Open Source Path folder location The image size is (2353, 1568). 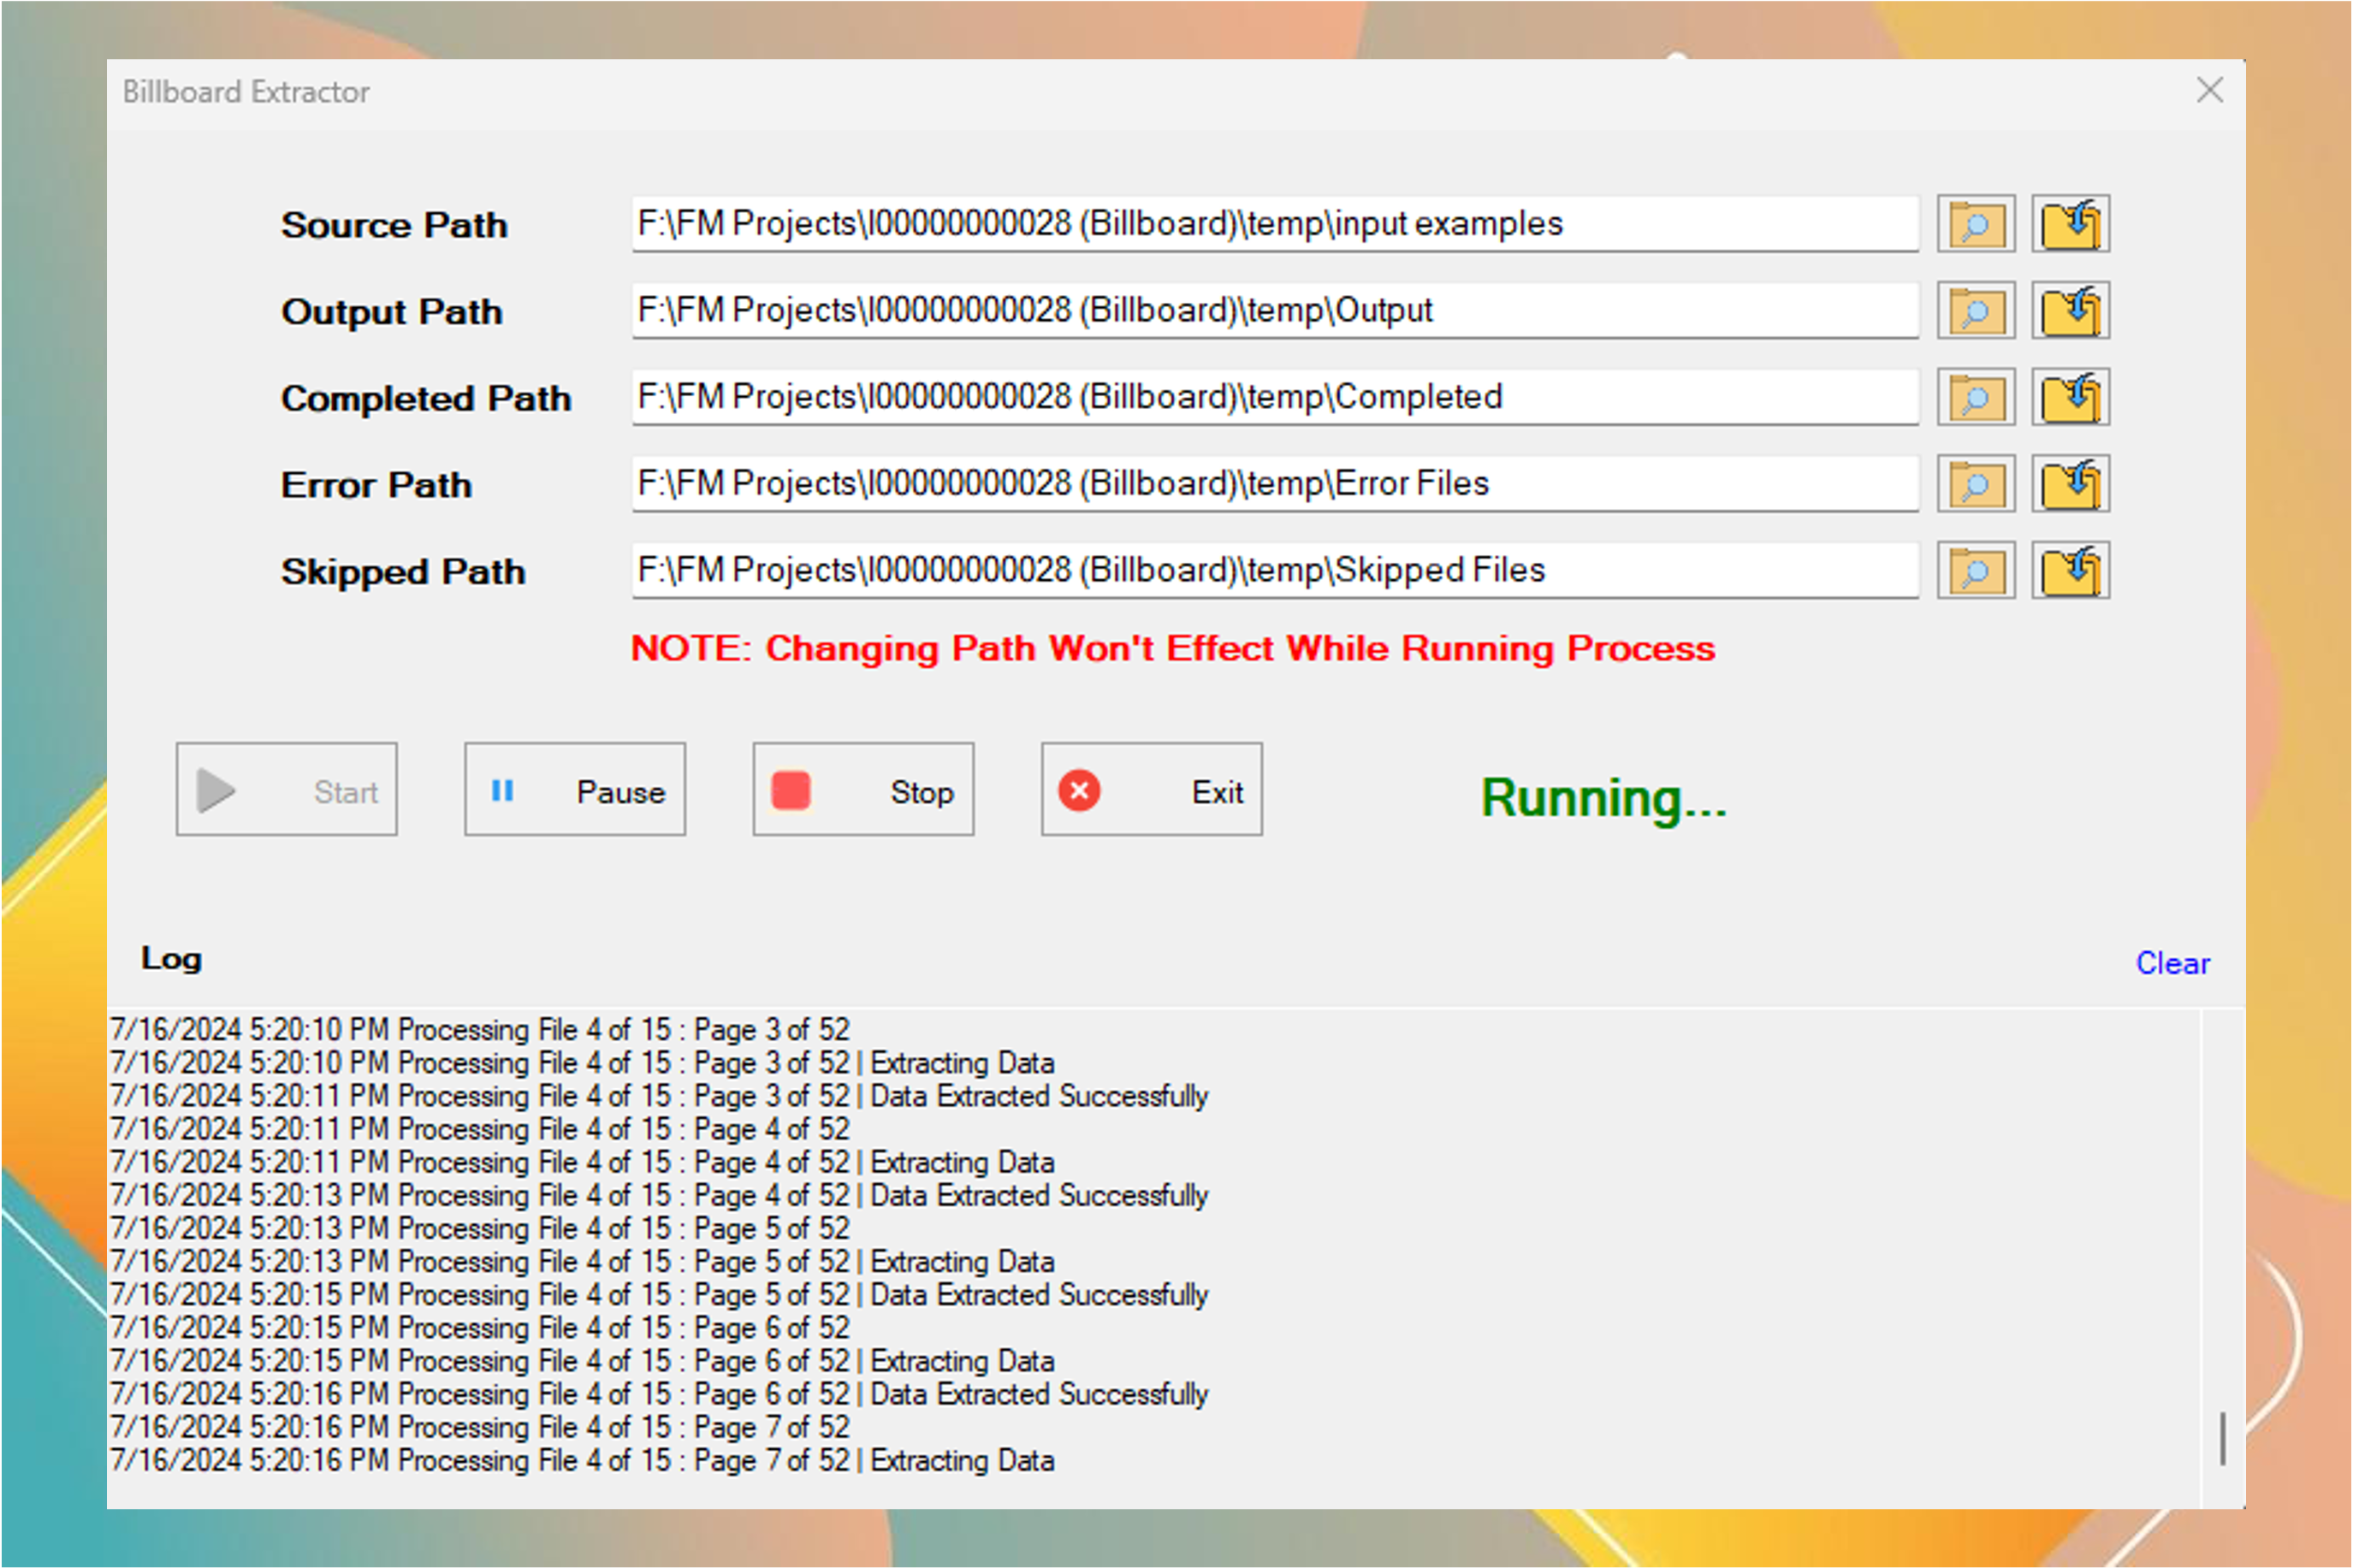point(2070,224)
